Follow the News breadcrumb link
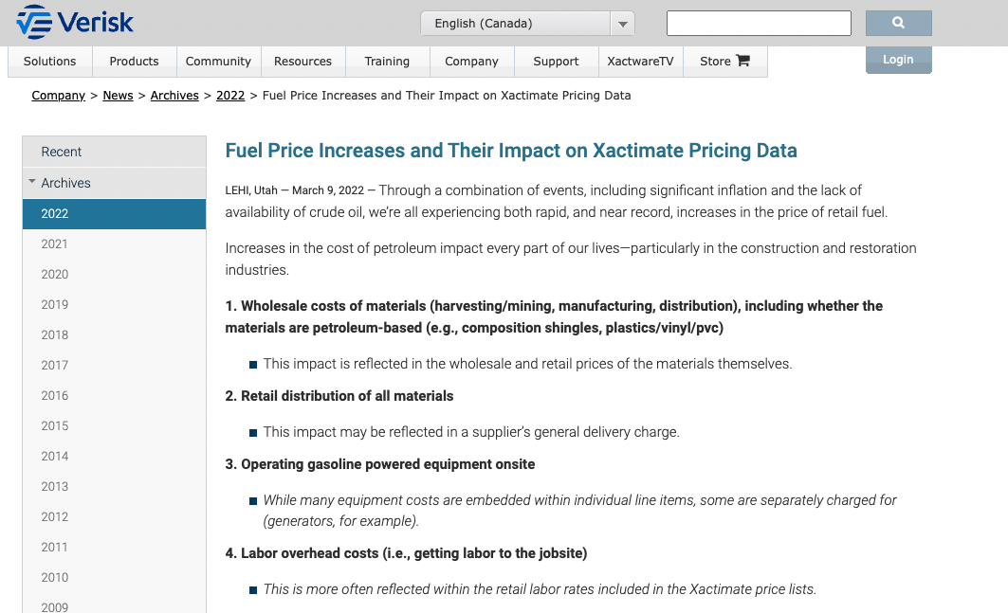This screenshot has height=613, width=1008. (x=119, y=96)
